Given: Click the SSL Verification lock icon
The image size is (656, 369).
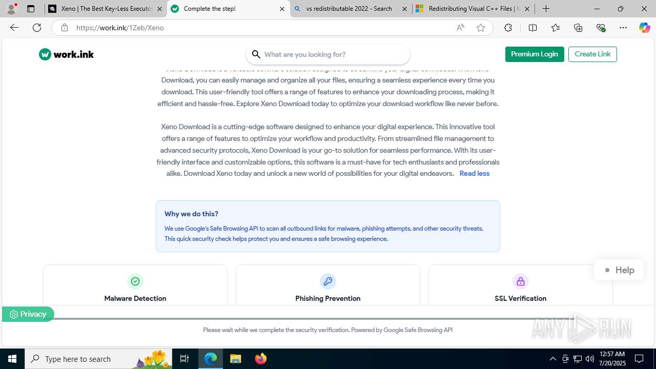Looking at the screenshot, I should coord(521,281).
